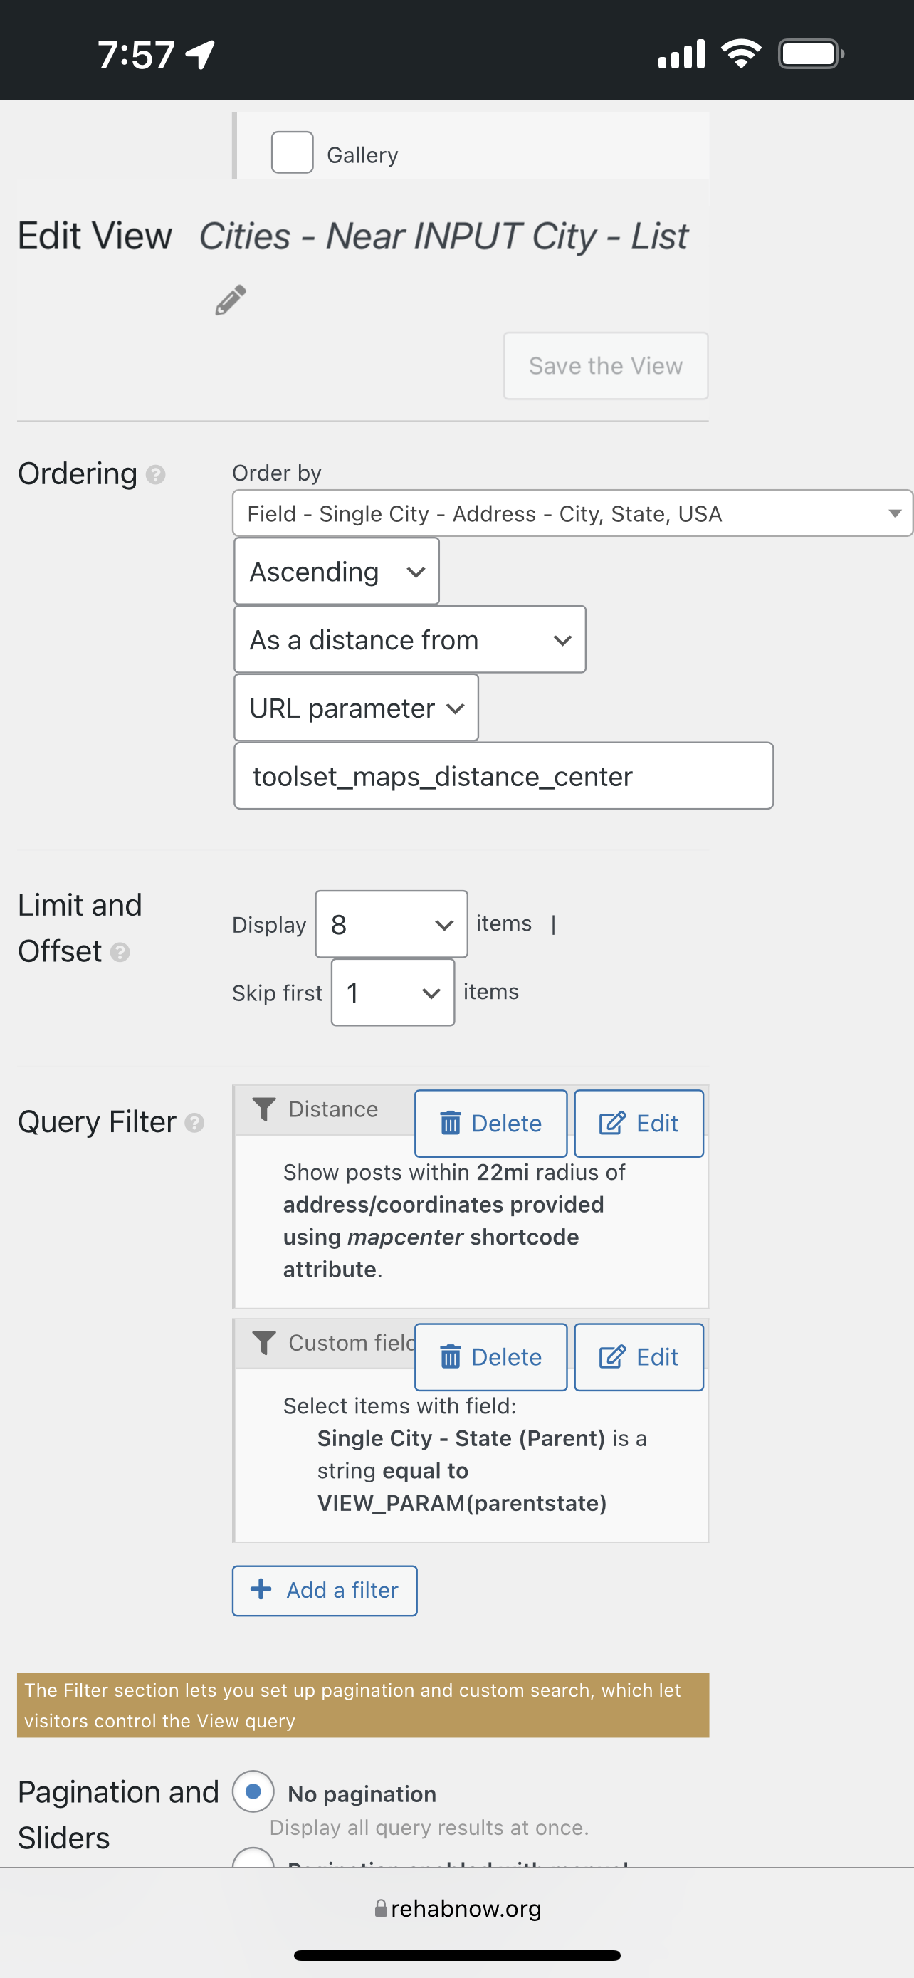The image size is (914, 1978).
Task: Delete the Distance filter
Action: [x=491, y=1124]
